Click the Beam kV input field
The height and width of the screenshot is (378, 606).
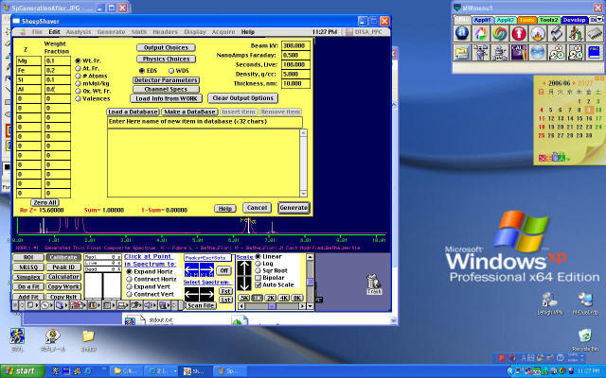click(294, 44)
